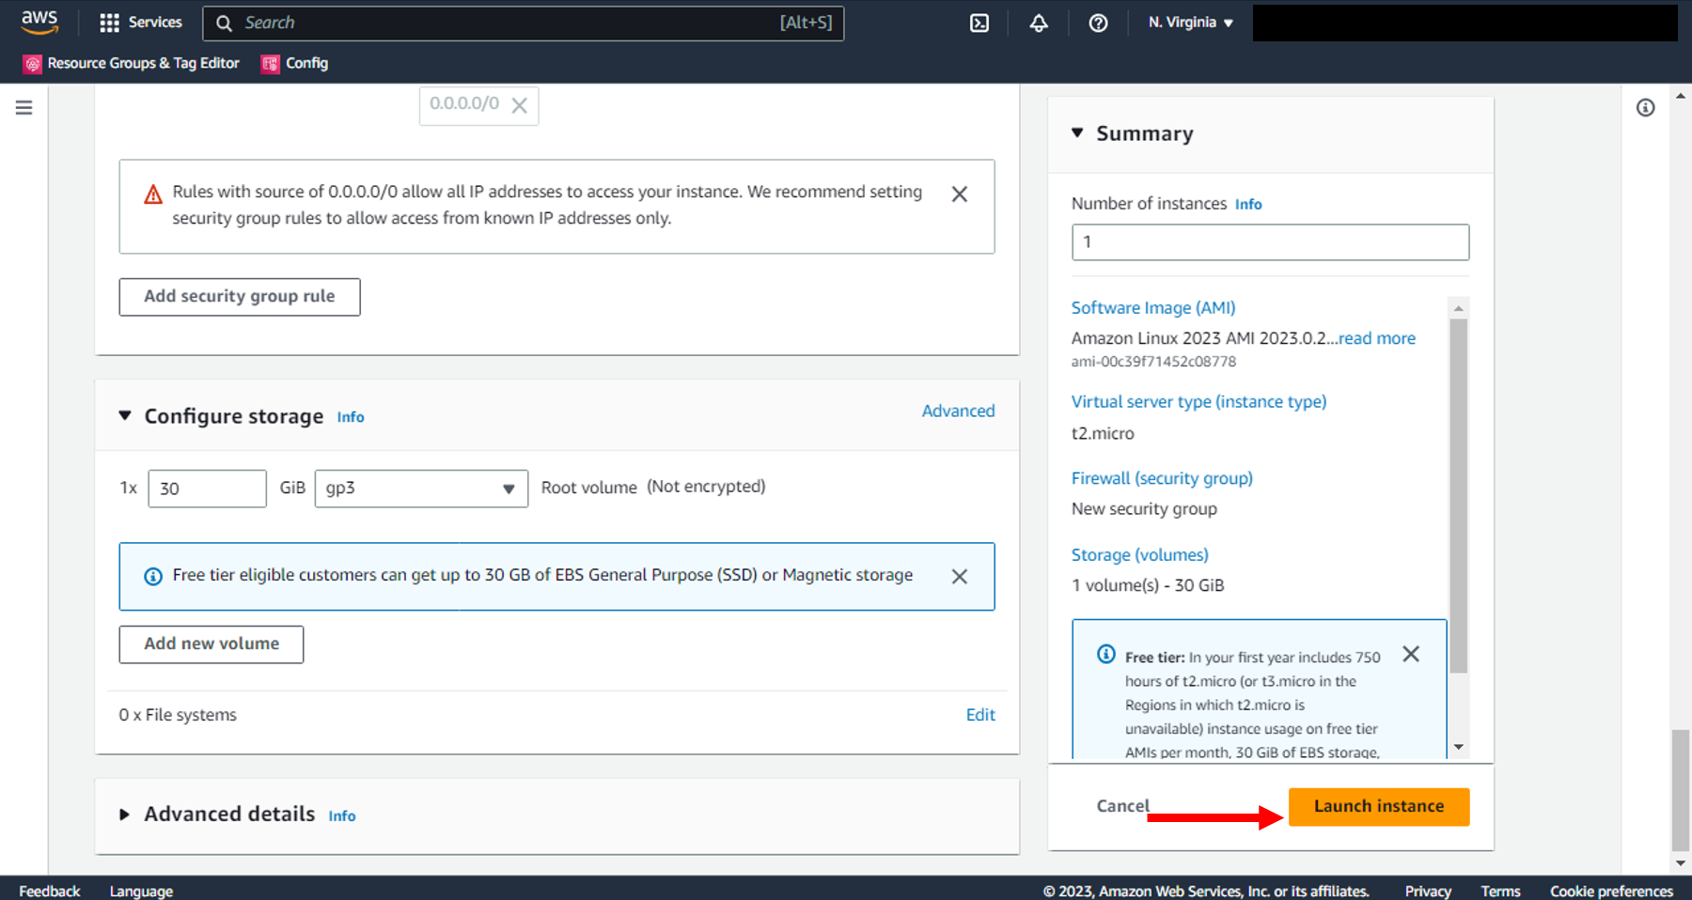Collapse the Summary panel
Screen dimensions: 1692x900
[x=1077, y=133]
